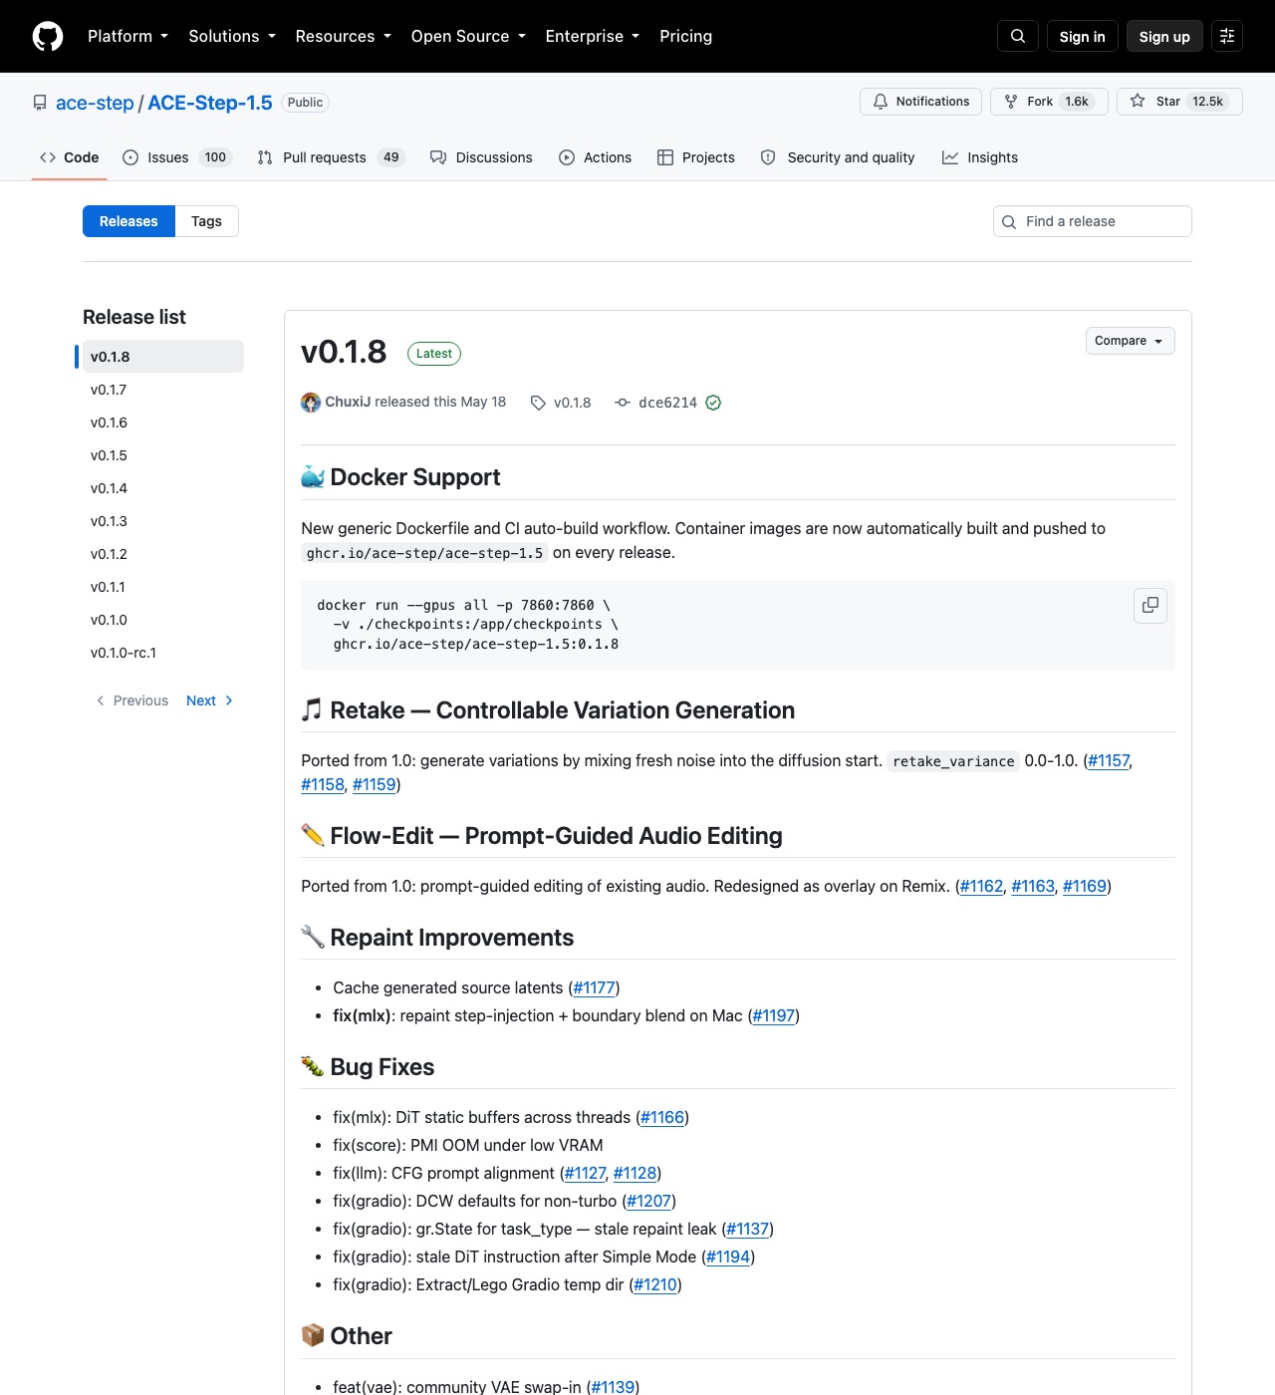The height and width of the screenshot is (1395, 1275).
Task: Open the Discussions tab
Action: point(481,157)
